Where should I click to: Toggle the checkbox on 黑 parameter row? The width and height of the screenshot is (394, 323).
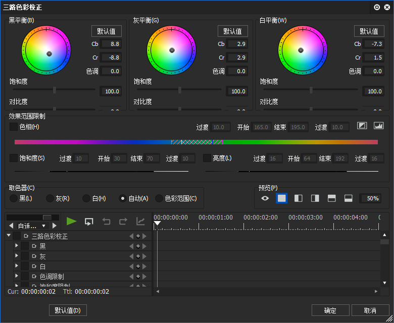[x=25, y=246]
